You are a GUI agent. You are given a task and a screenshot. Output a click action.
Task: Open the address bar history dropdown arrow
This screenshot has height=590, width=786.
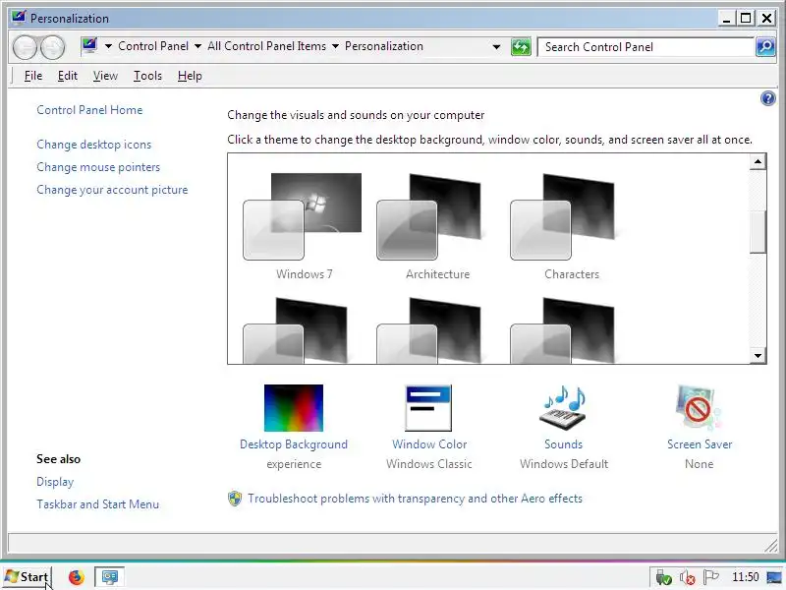pyautogui.click(x=496, y=47)
